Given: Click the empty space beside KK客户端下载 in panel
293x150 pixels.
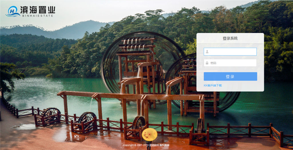Looking at the screenshot, I should tap(243, 85).
